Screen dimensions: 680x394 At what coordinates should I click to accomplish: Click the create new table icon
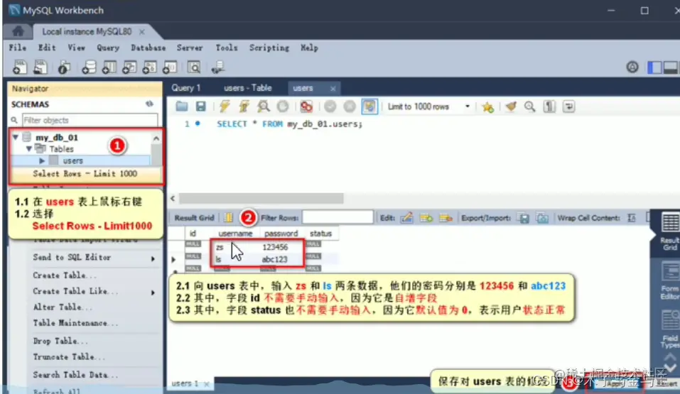(x=109, y=67)
